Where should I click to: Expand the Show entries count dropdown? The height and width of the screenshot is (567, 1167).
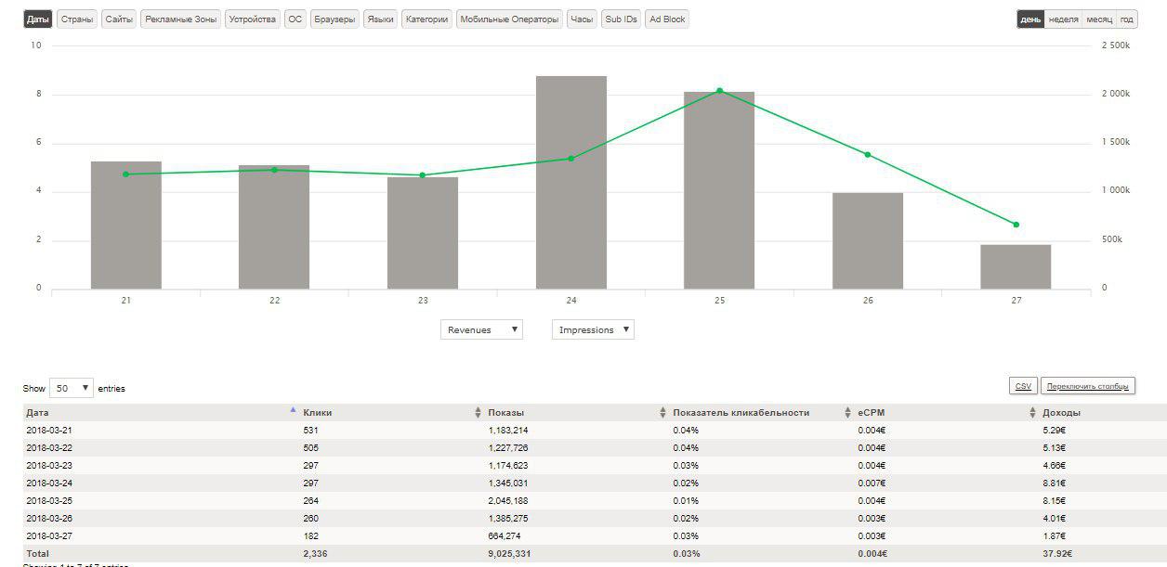pyautogui.click(x=72, y=388)
